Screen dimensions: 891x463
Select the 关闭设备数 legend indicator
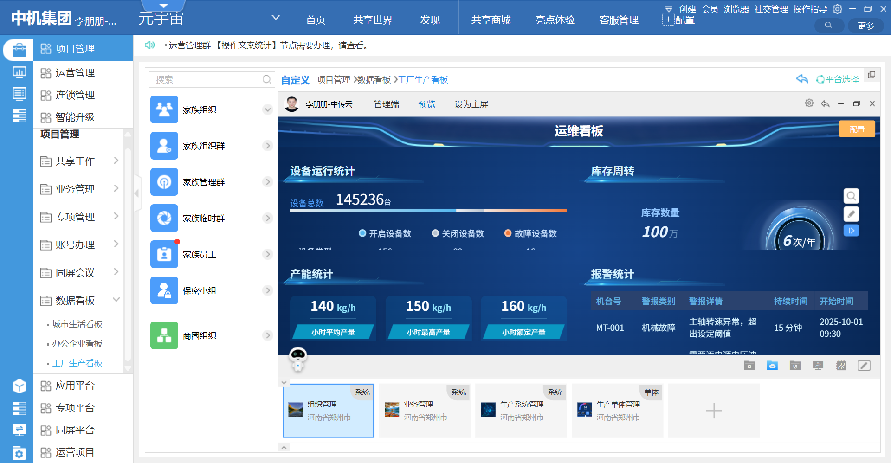click(435, 233)
